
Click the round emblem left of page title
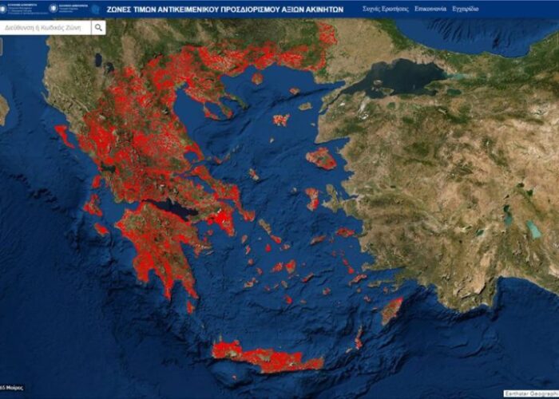pyautogui.click(x=95, y=8)
